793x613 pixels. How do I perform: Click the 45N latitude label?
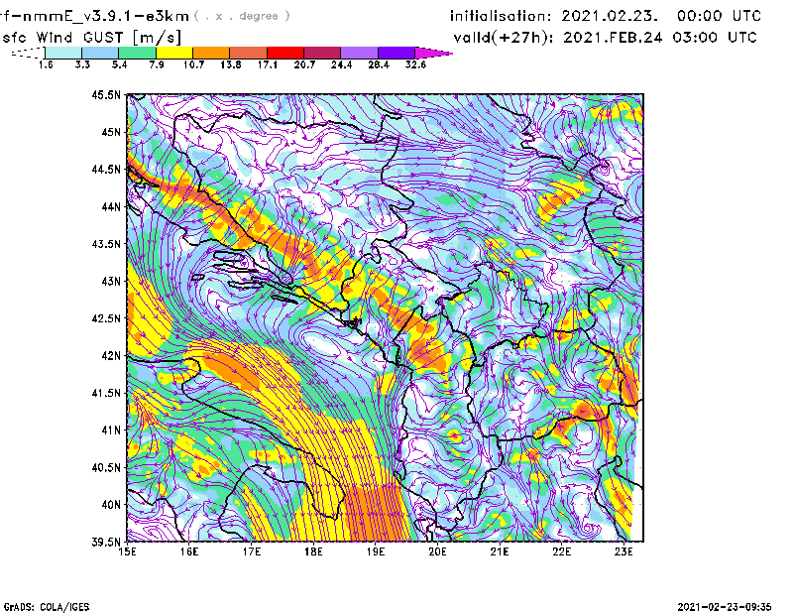click(x=111, y=132)
